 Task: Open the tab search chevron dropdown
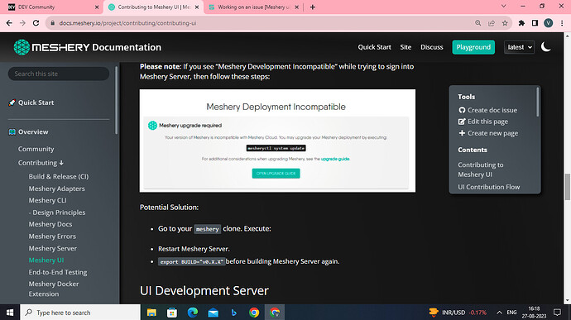[503, 7]
